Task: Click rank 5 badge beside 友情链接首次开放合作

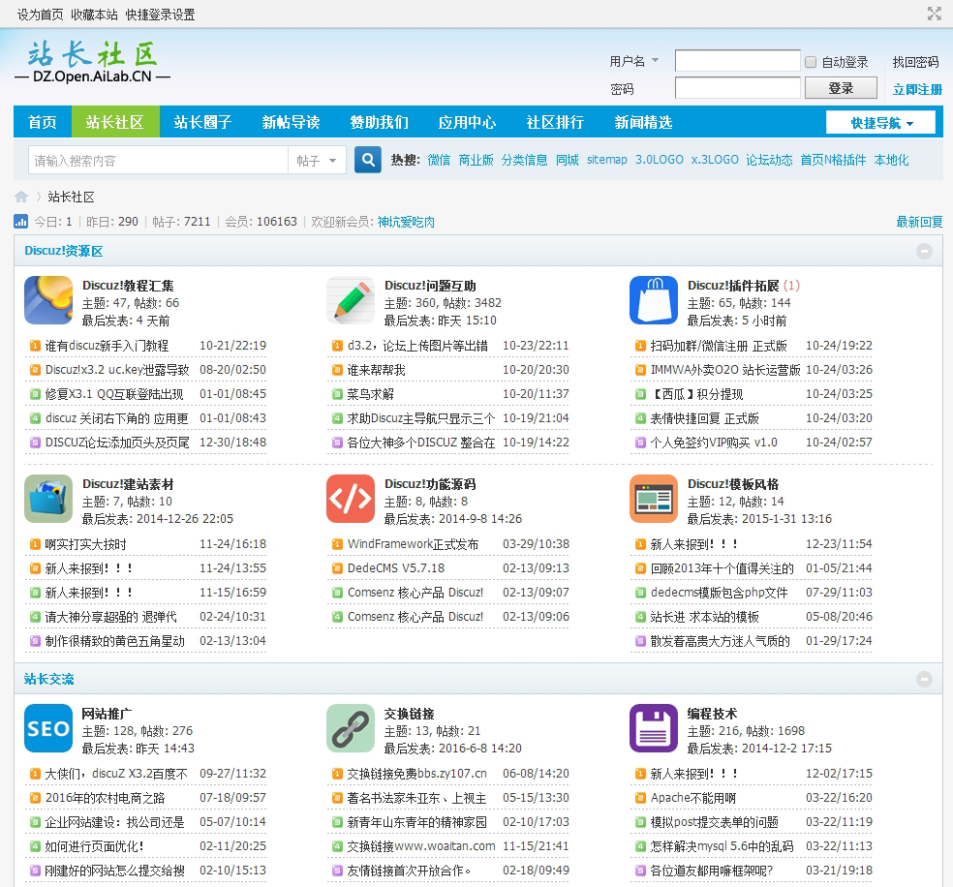Action: (x=337, y=871)
